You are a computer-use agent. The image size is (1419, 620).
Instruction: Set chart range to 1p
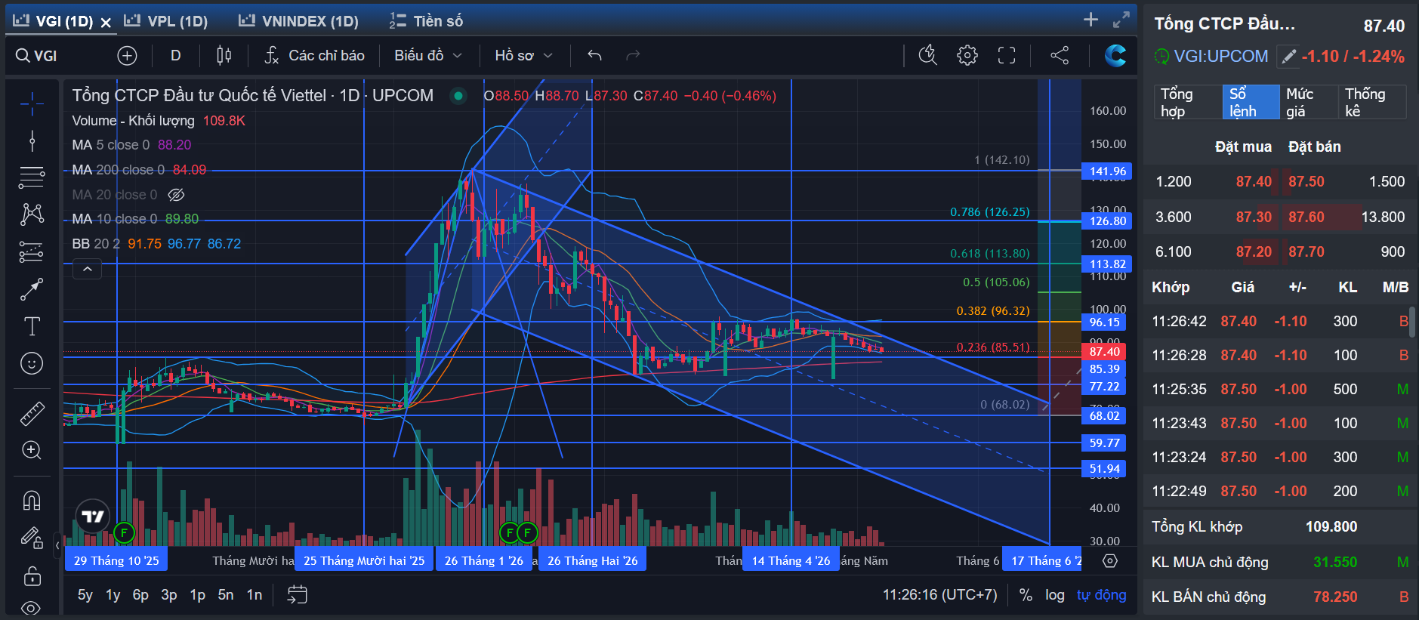198,595
